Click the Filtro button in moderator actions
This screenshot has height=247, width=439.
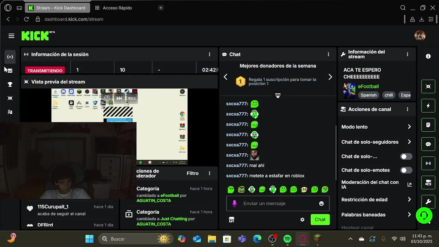(x=193, y=173)
